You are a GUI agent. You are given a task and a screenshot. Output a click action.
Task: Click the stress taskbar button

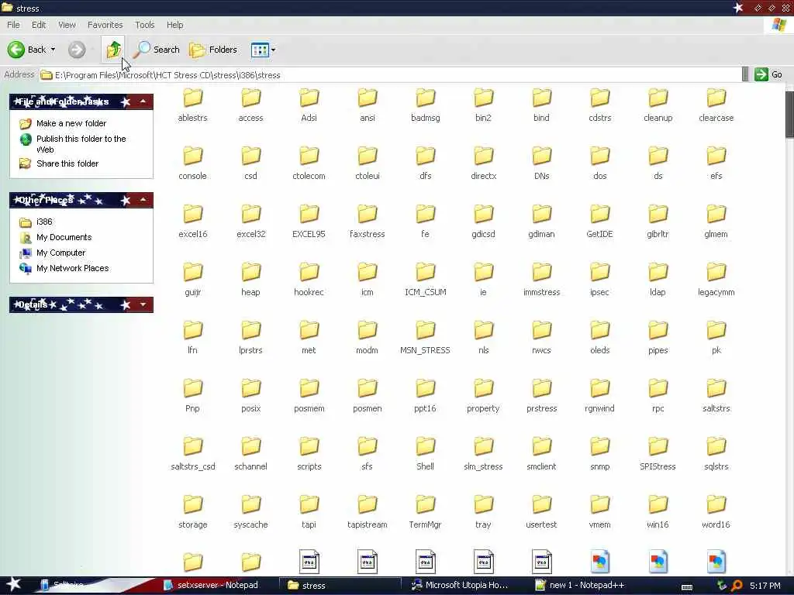coord(342,586)
